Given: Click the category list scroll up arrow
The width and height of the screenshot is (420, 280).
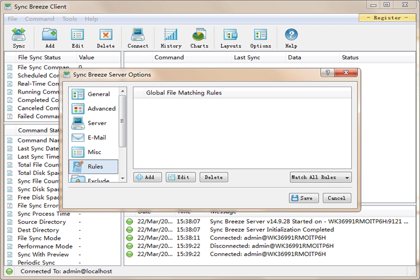Looking at the screenshot, I should [123, 91].
